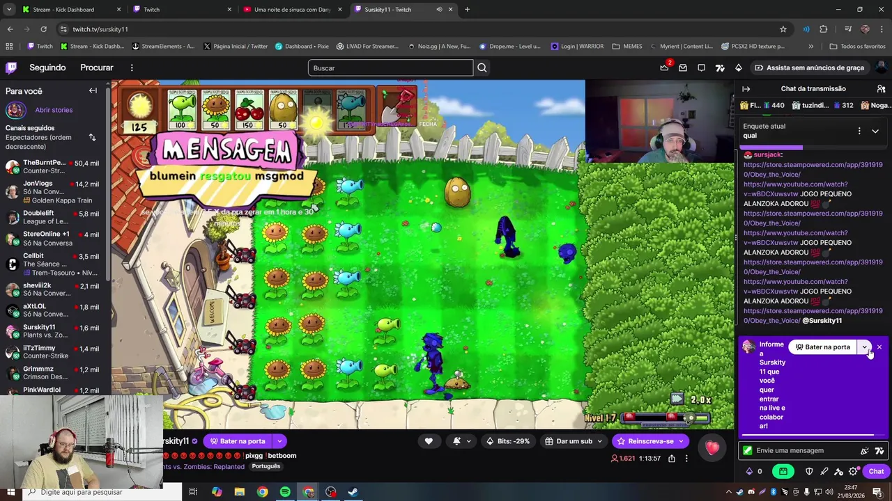Click Bater na porta button under the stream
The width and height of the screenshot is (892, 501).
(237, 441)
